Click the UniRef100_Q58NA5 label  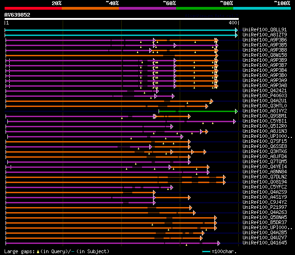point(265,218)
